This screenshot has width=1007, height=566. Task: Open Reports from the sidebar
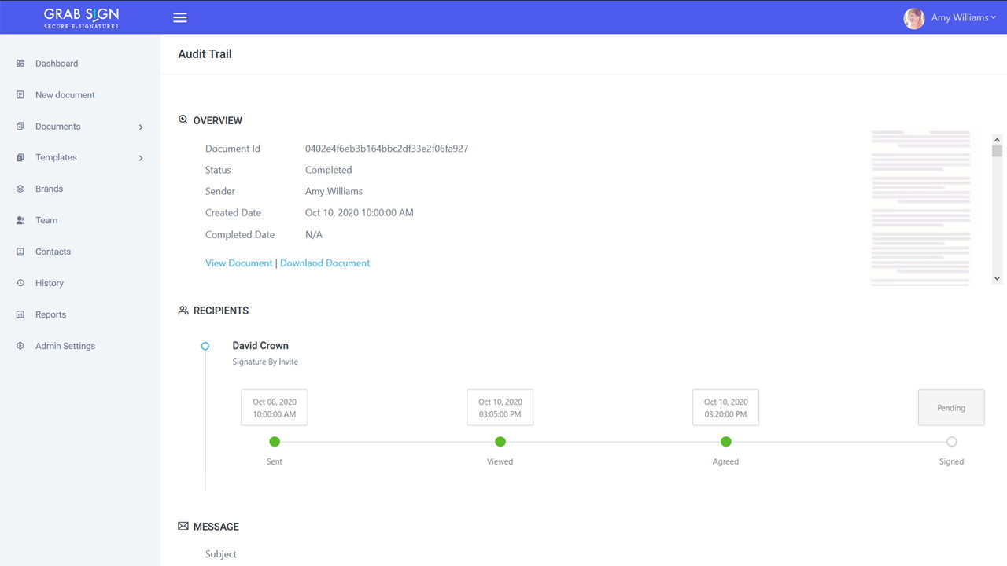click(x=50, y=314)
